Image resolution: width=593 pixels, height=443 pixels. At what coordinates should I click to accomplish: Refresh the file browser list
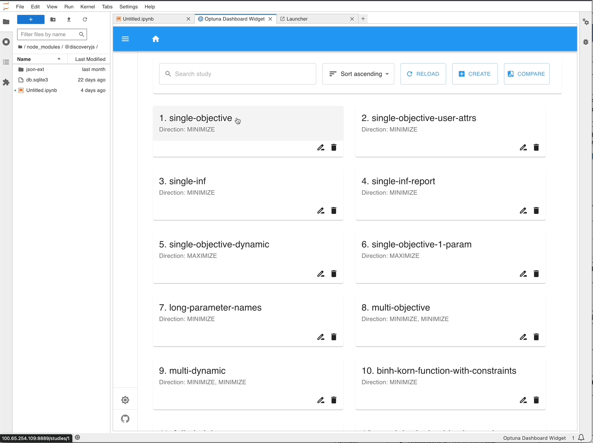85,19
